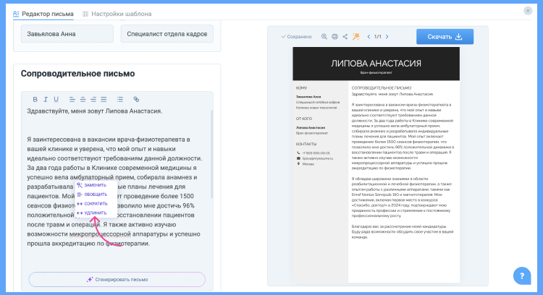543x295 pixels.
Task: Share the cover letter
Action: [x=345, y=36]
